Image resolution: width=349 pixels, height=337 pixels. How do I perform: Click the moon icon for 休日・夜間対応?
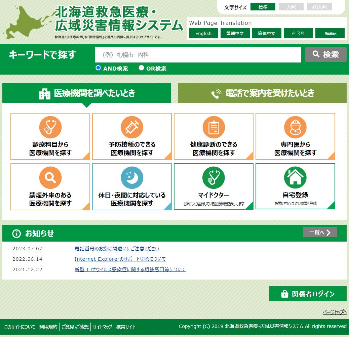pos(132,178)
